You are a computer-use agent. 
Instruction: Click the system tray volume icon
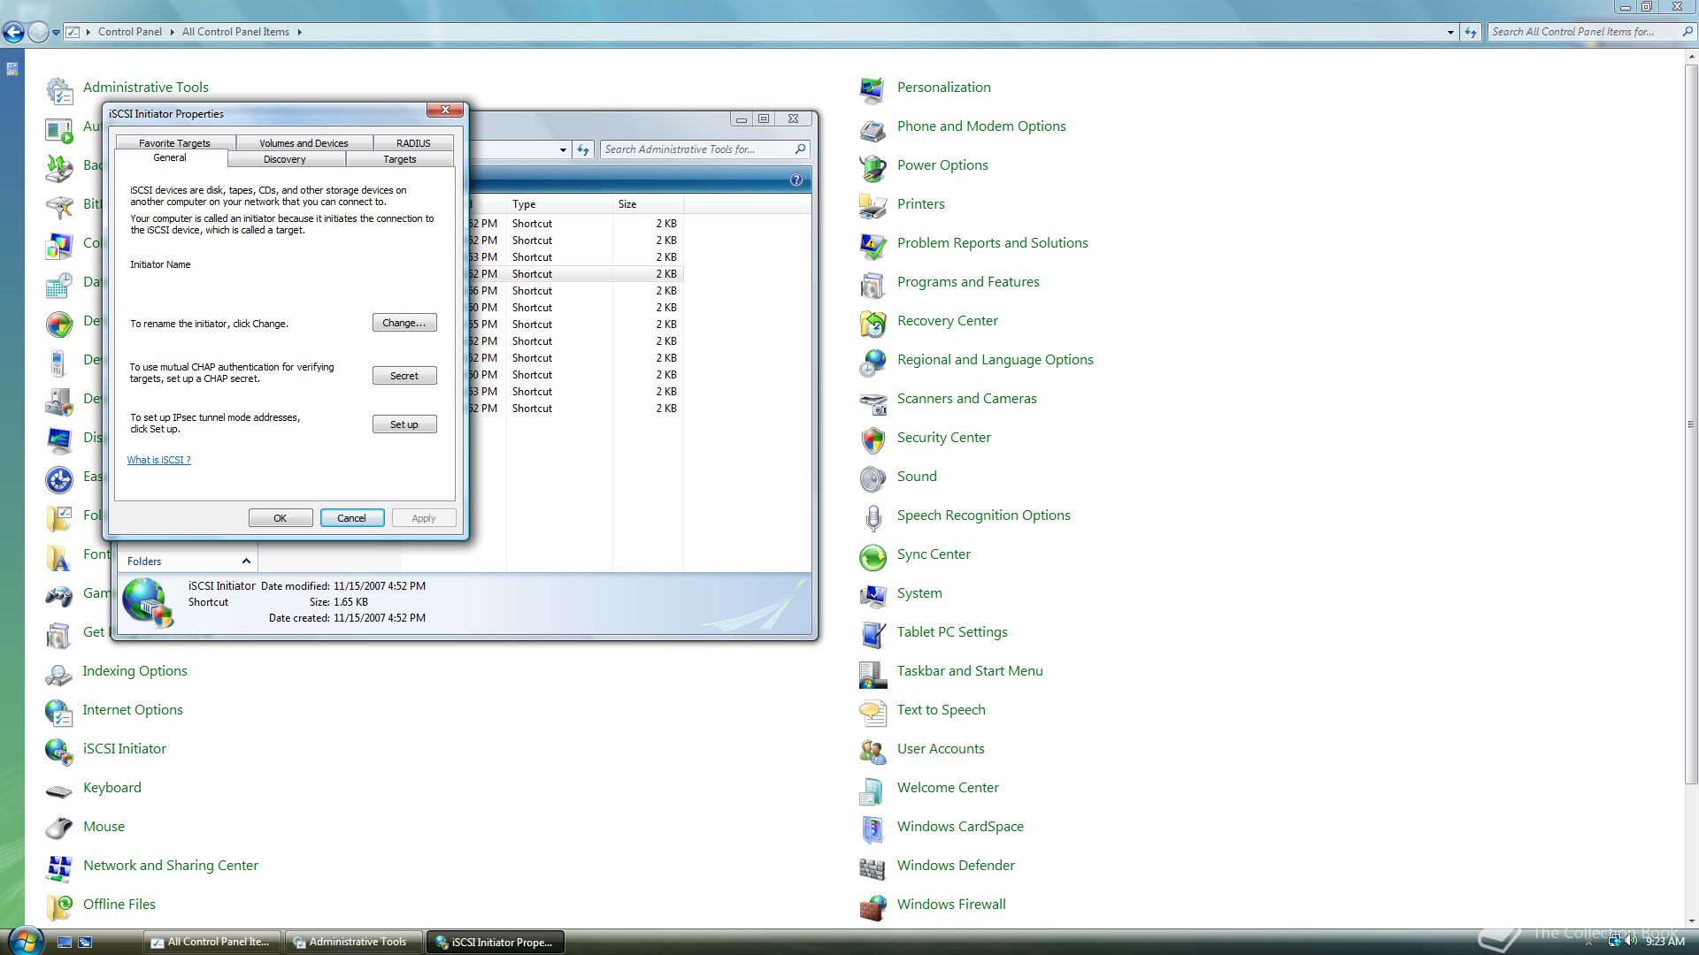[x=1631, y=942]
